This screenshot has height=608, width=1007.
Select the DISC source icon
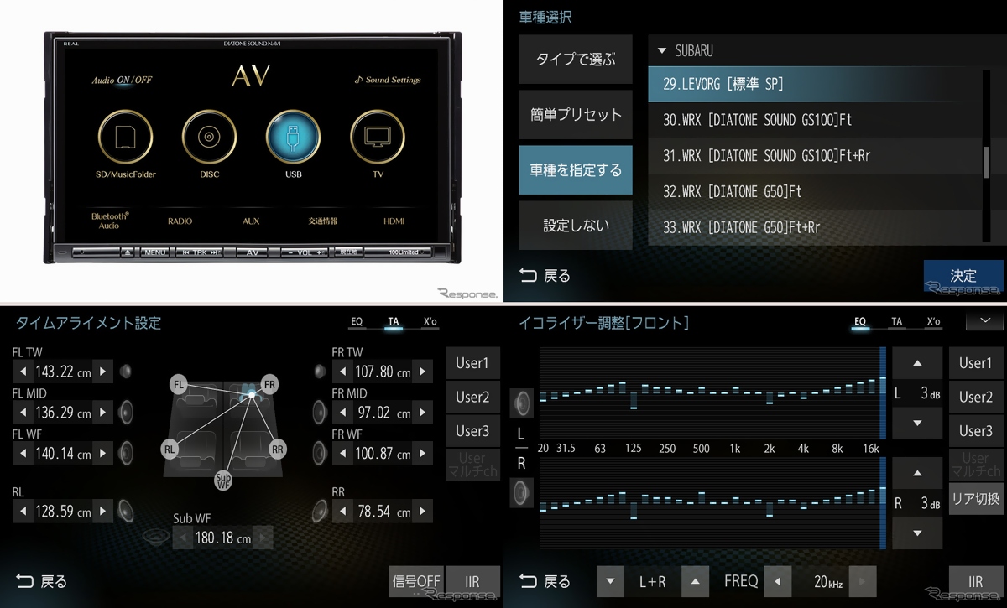click(209, 137)
